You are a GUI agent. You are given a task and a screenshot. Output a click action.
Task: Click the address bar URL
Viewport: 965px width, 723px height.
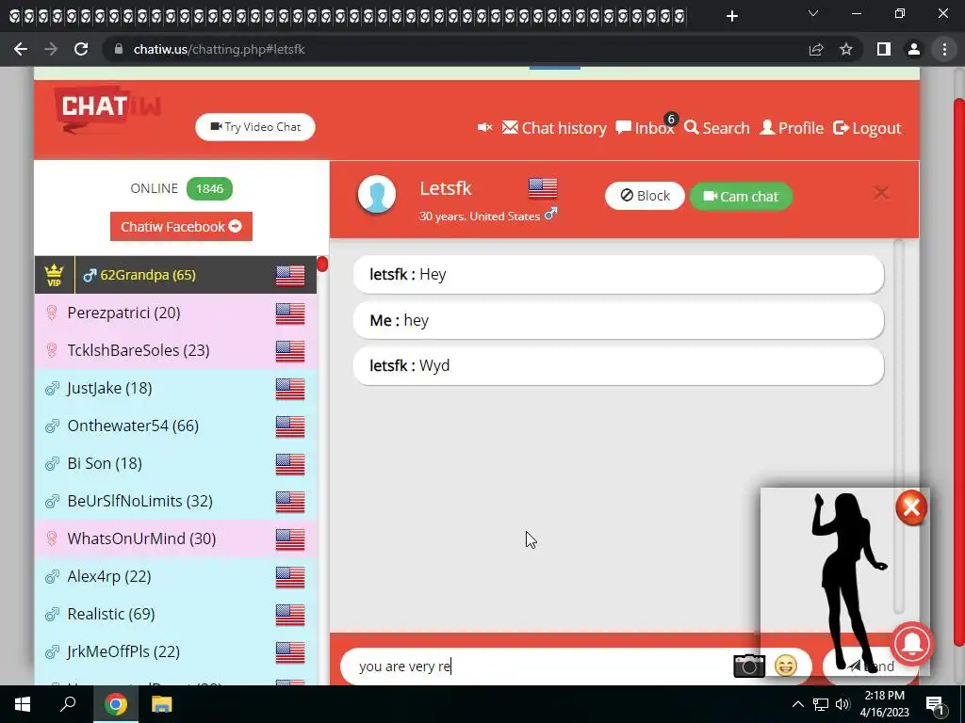(x=219, y=49)
